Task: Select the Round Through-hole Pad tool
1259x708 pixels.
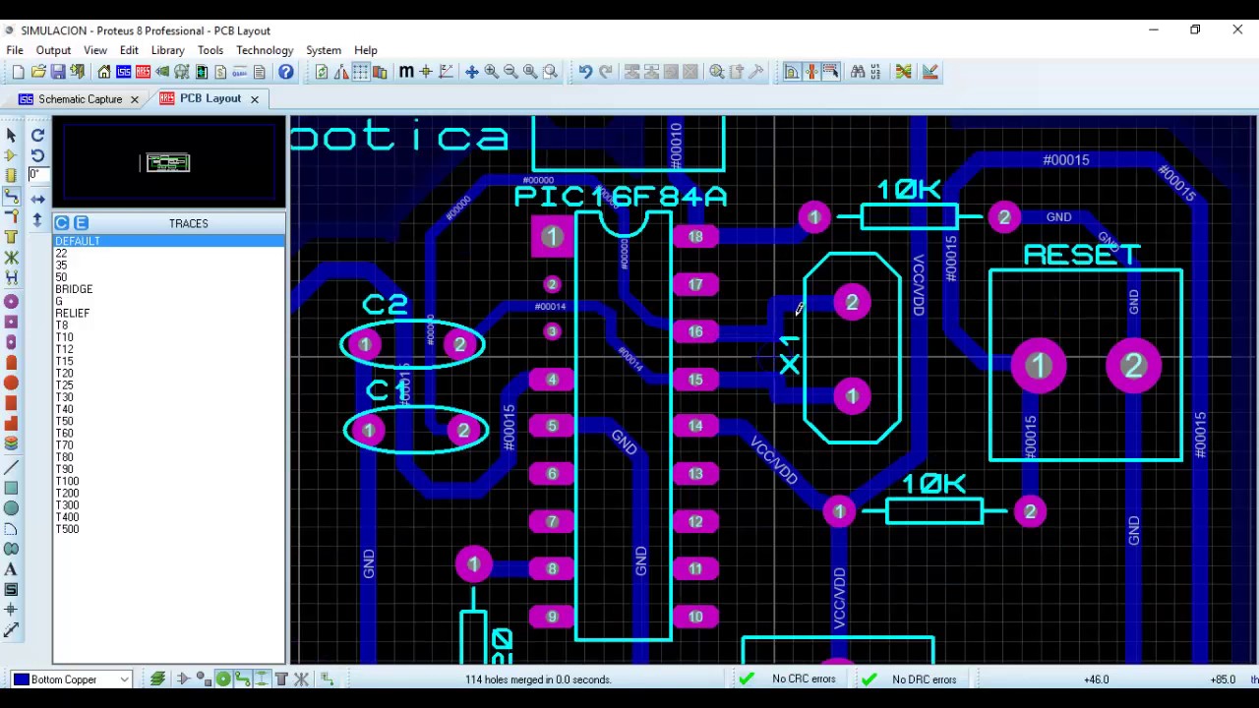Action: click(11, 301)
